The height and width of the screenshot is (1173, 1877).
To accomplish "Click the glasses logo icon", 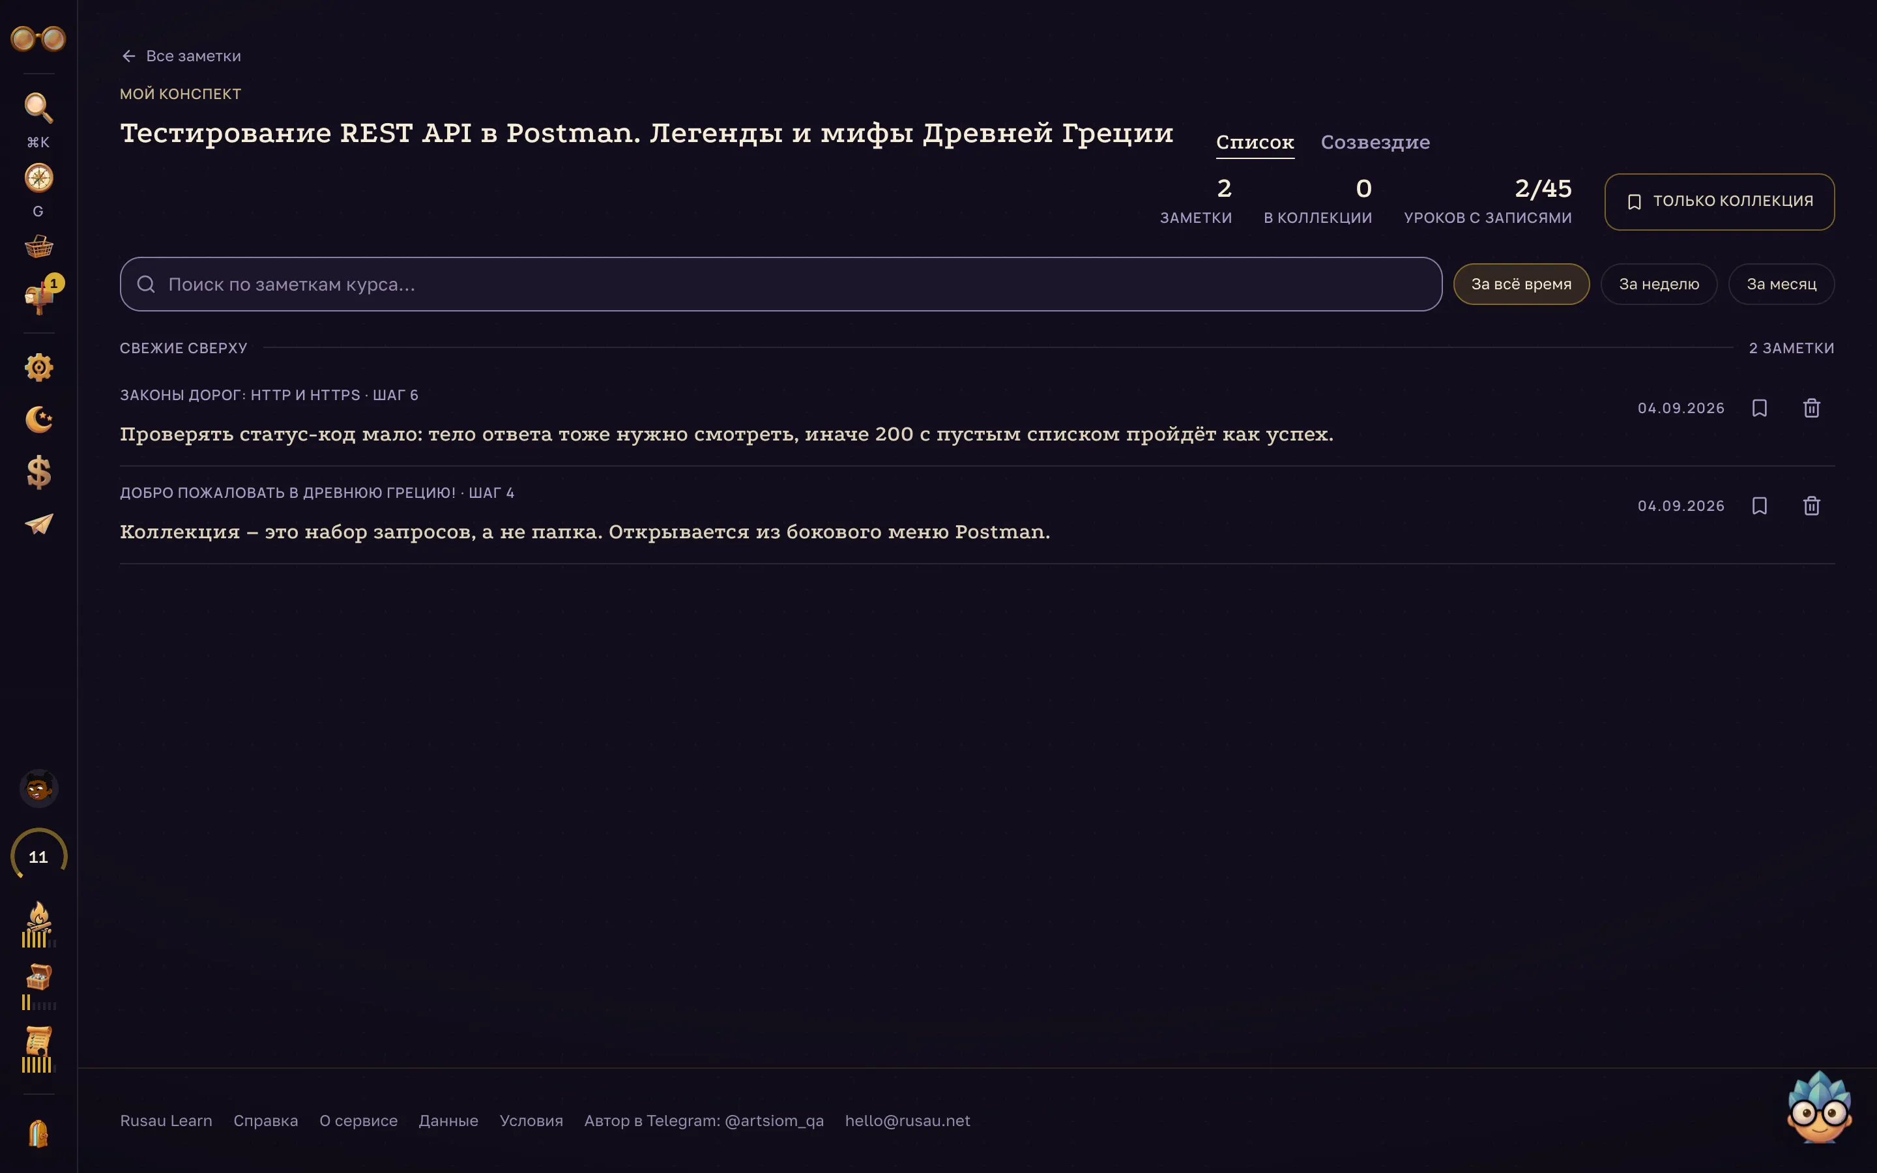I will click(38, 38).
